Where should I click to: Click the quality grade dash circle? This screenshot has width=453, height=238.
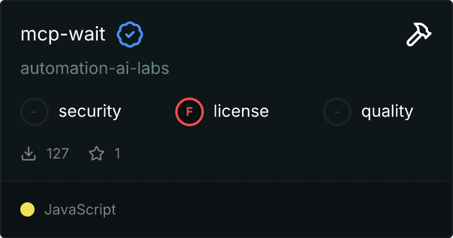coord(337,111)
